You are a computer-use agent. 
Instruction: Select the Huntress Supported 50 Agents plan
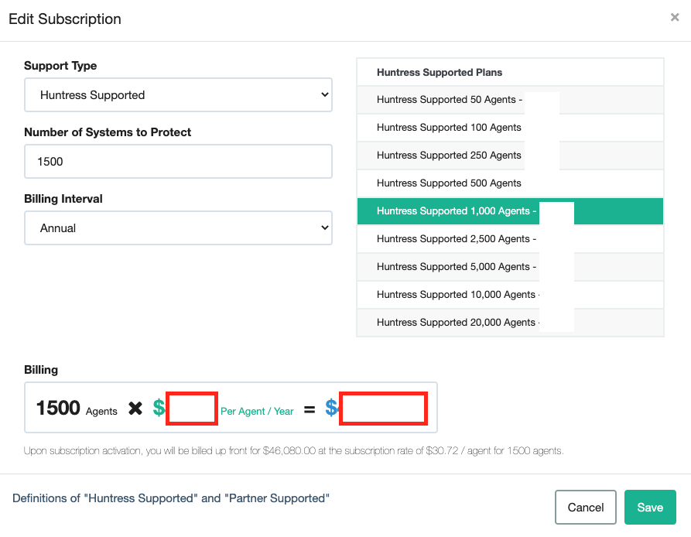[510, 100]
